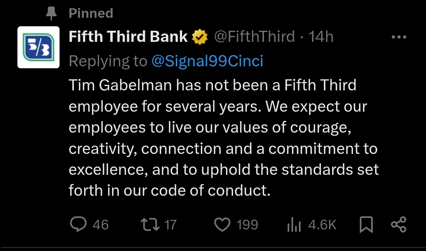This screenshot has width=426, height=251.
Task: Click the 14h timestamp
Action: pos(321,37)
